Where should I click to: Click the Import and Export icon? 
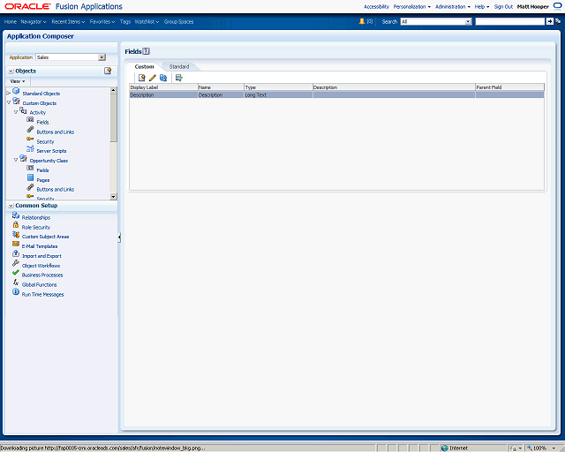point(16,253)
